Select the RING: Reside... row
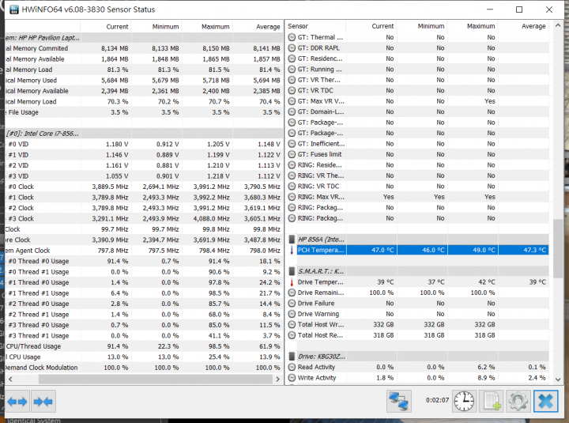This screenshot has width=569, height=423. 418,164
